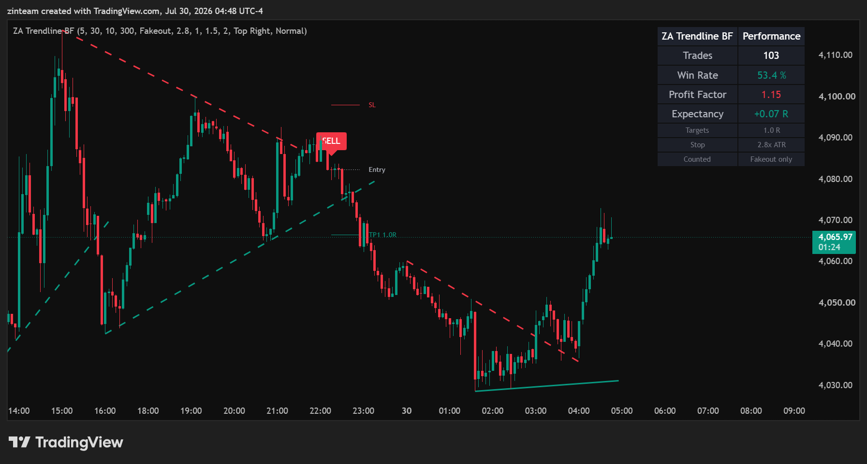This screenshot has height=464, width=867.
Task: Click the 'Profit Factor' label cell
Action: coord(697,95)
